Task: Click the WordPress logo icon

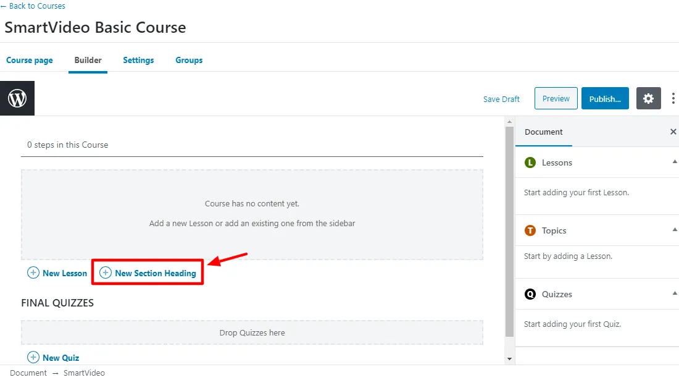Action: tap(17, 98)
